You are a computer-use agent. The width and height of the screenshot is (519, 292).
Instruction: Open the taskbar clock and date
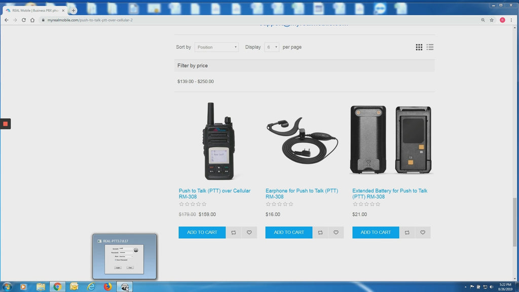[505, 287]
